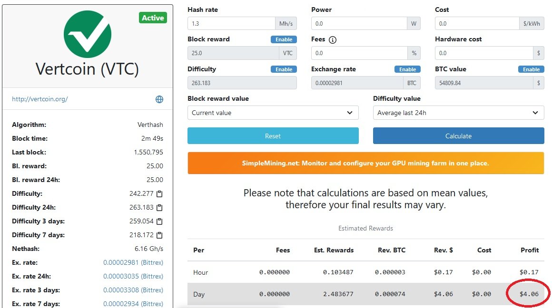552x308 pixels.
Task: Open the globe website icon
Action: (159, 99)
